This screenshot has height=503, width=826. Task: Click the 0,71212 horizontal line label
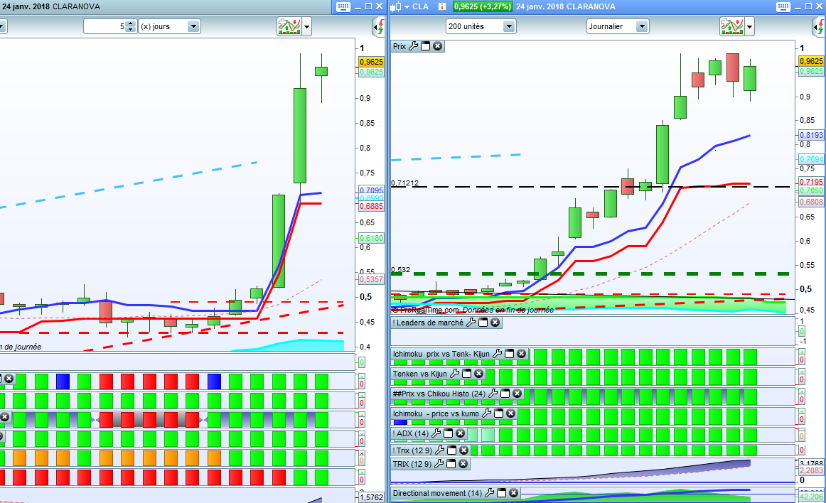point(404,183)
